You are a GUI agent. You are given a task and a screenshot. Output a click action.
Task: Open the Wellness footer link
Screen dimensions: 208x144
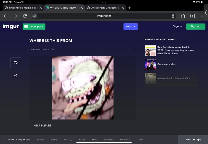click(x=125, y=140)
